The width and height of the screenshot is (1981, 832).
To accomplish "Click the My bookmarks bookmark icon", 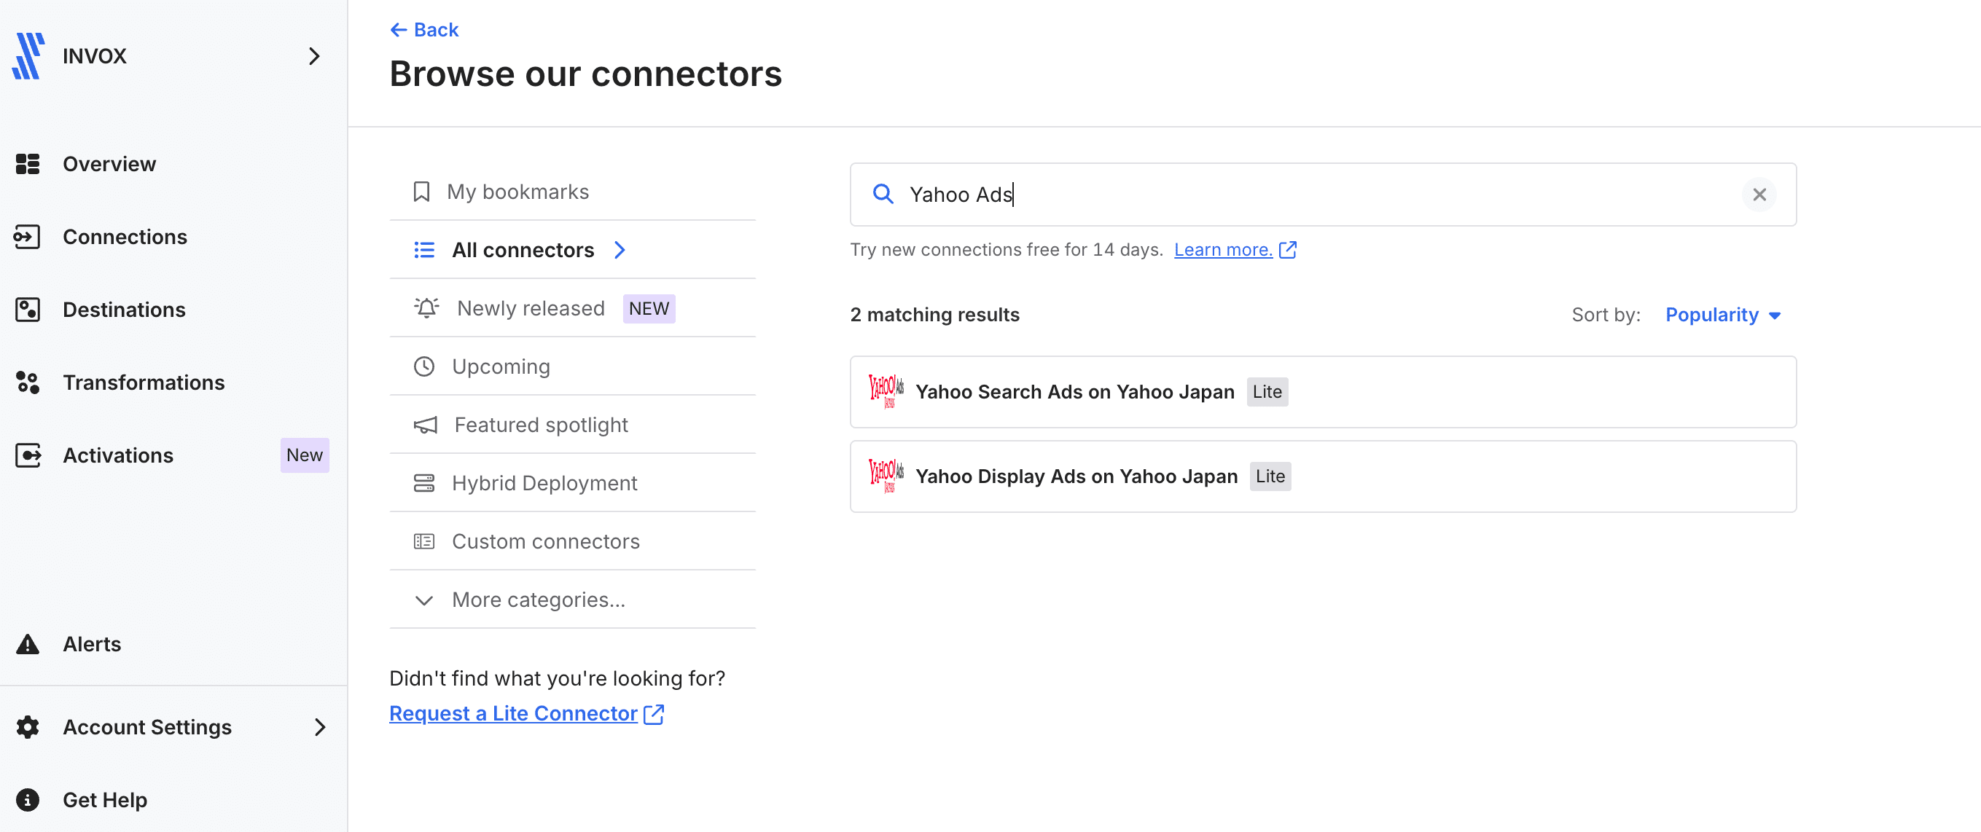I will click(x=421, y=192).
